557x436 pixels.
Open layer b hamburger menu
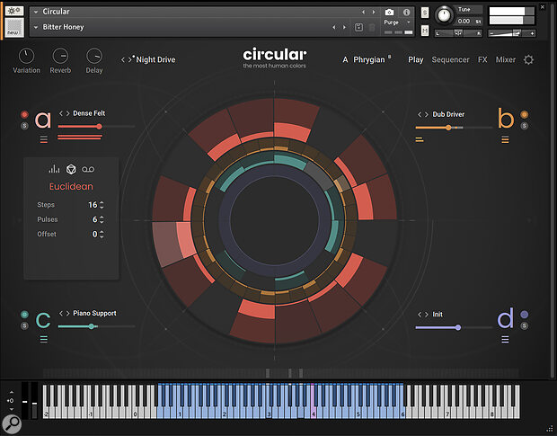pyautogui.click(x=505, y=139)
